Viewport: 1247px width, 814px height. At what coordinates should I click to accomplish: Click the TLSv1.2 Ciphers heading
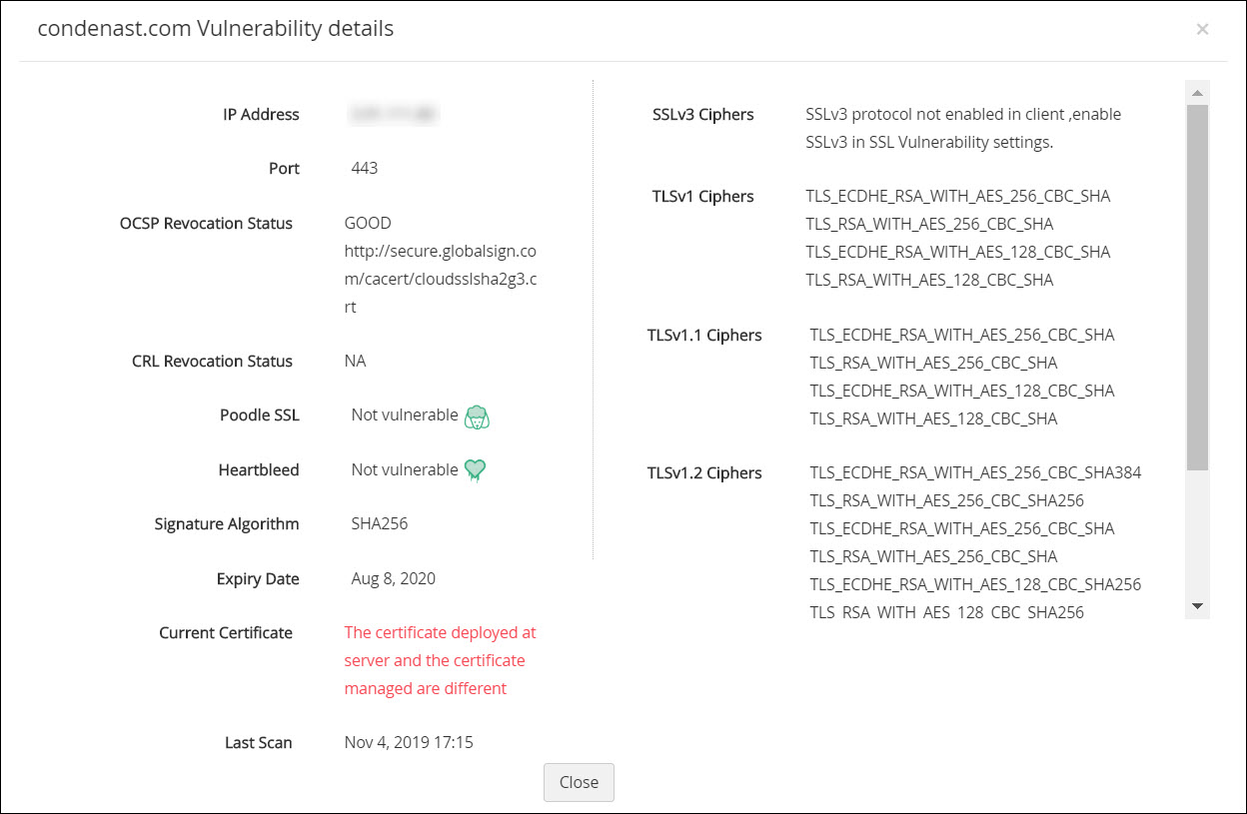[x=704, y=473]
